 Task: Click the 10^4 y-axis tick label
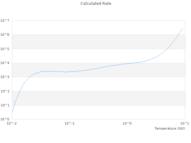pos(5,63)
